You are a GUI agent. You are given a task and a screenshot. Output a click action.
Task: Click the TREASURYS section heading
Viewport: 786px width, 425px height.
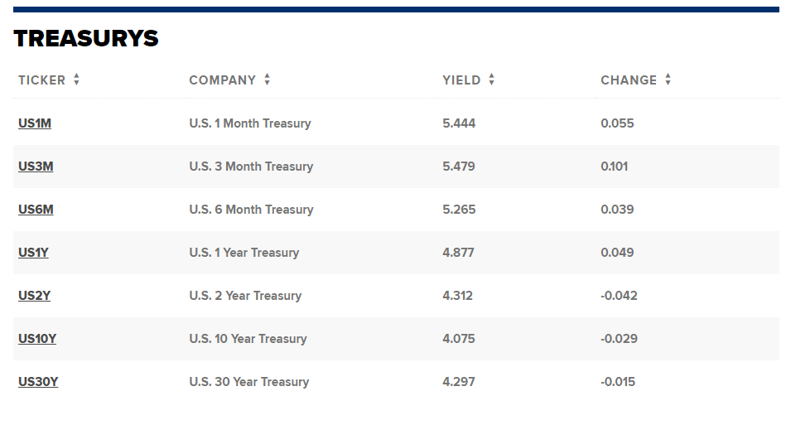pos(86,39)
